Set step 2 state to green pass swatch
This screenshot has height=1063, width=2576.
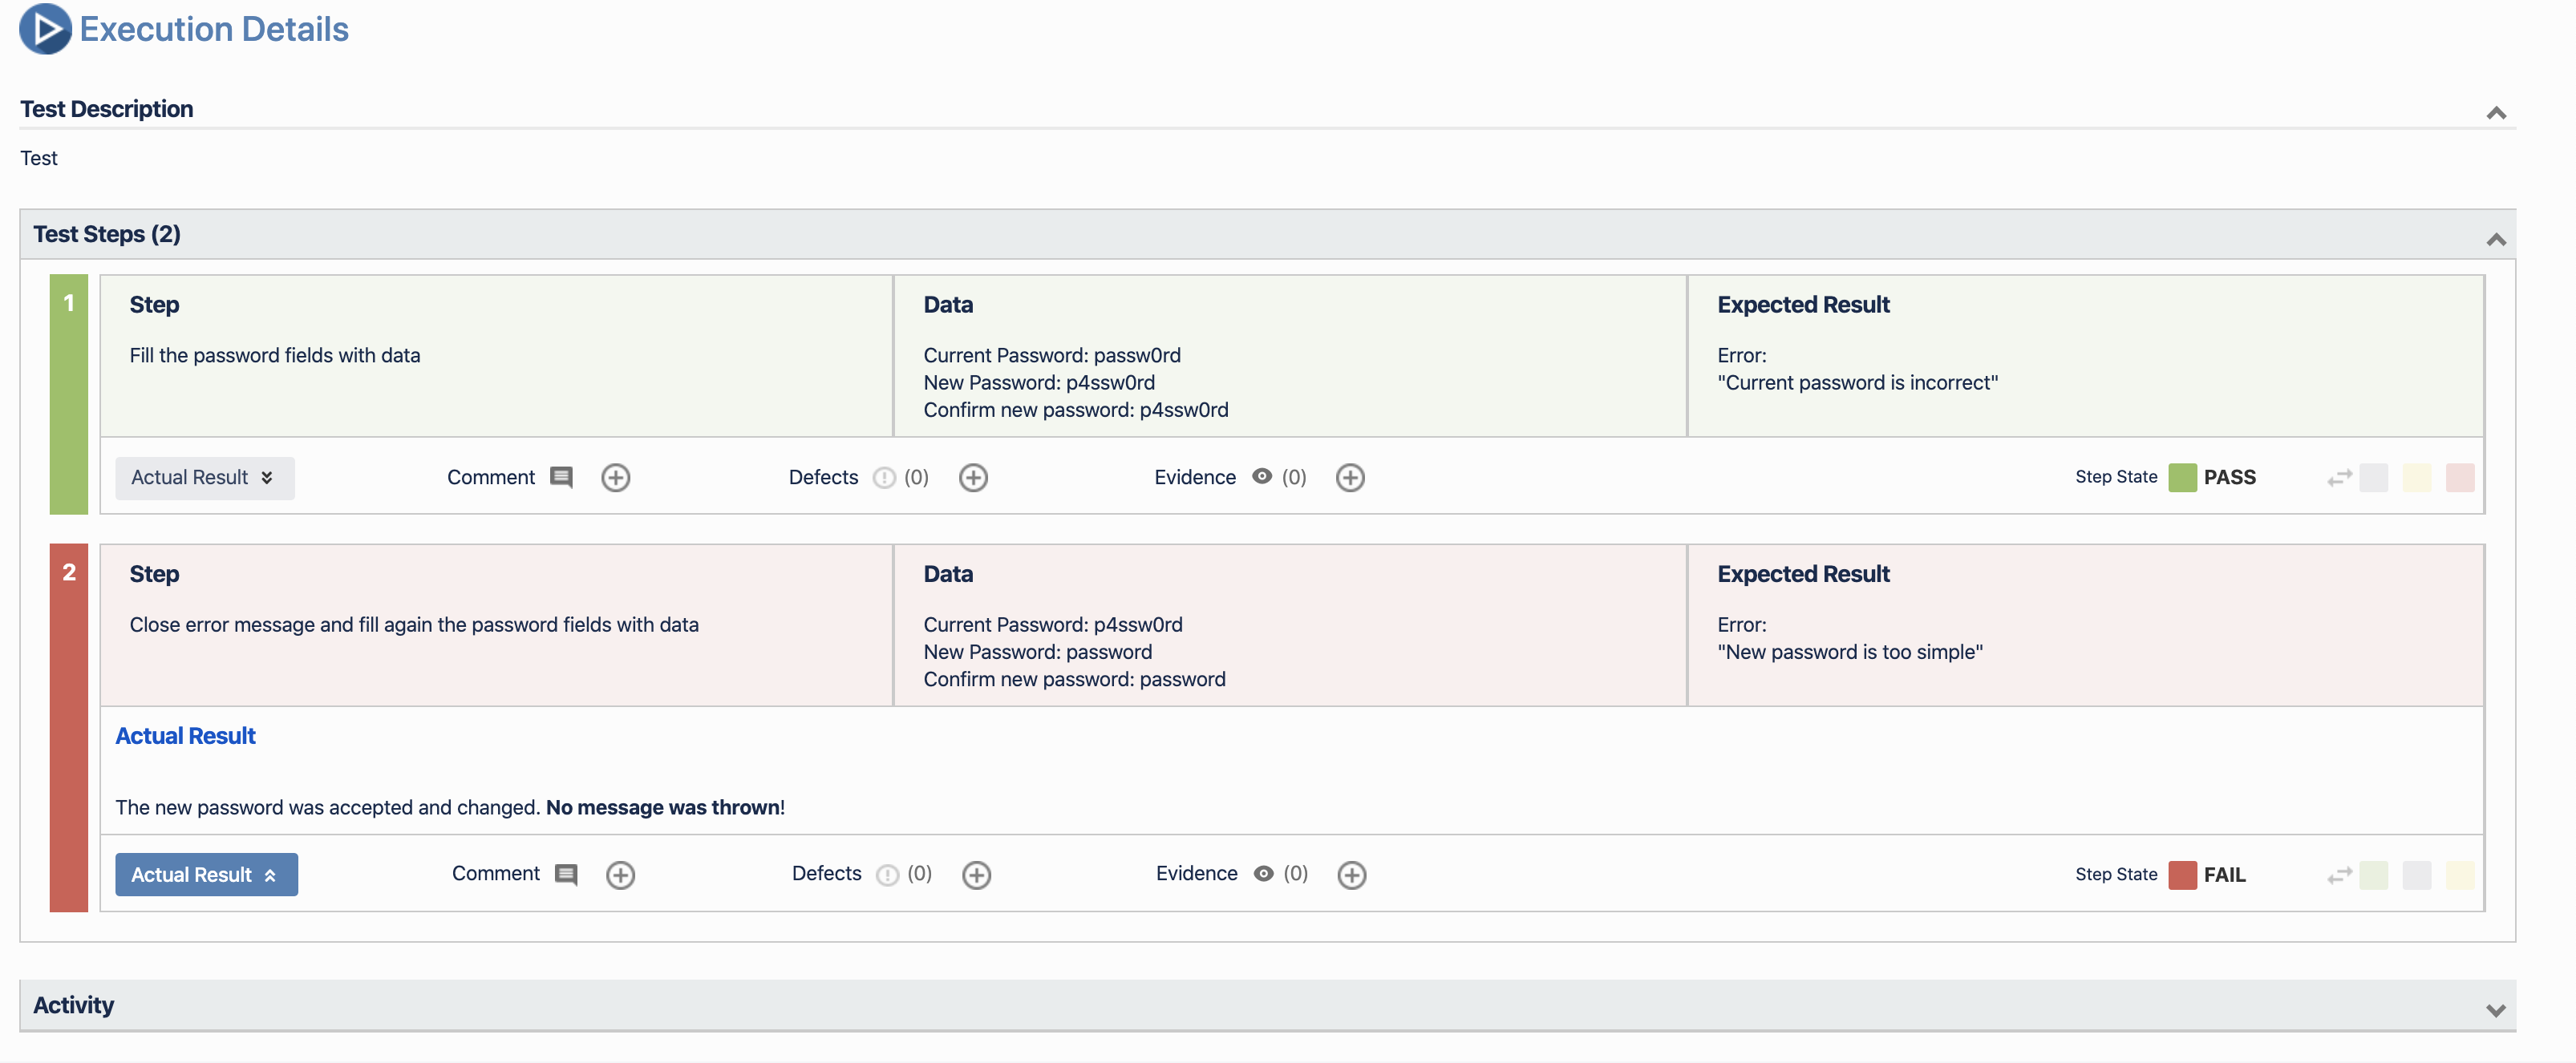(2373, 875)
